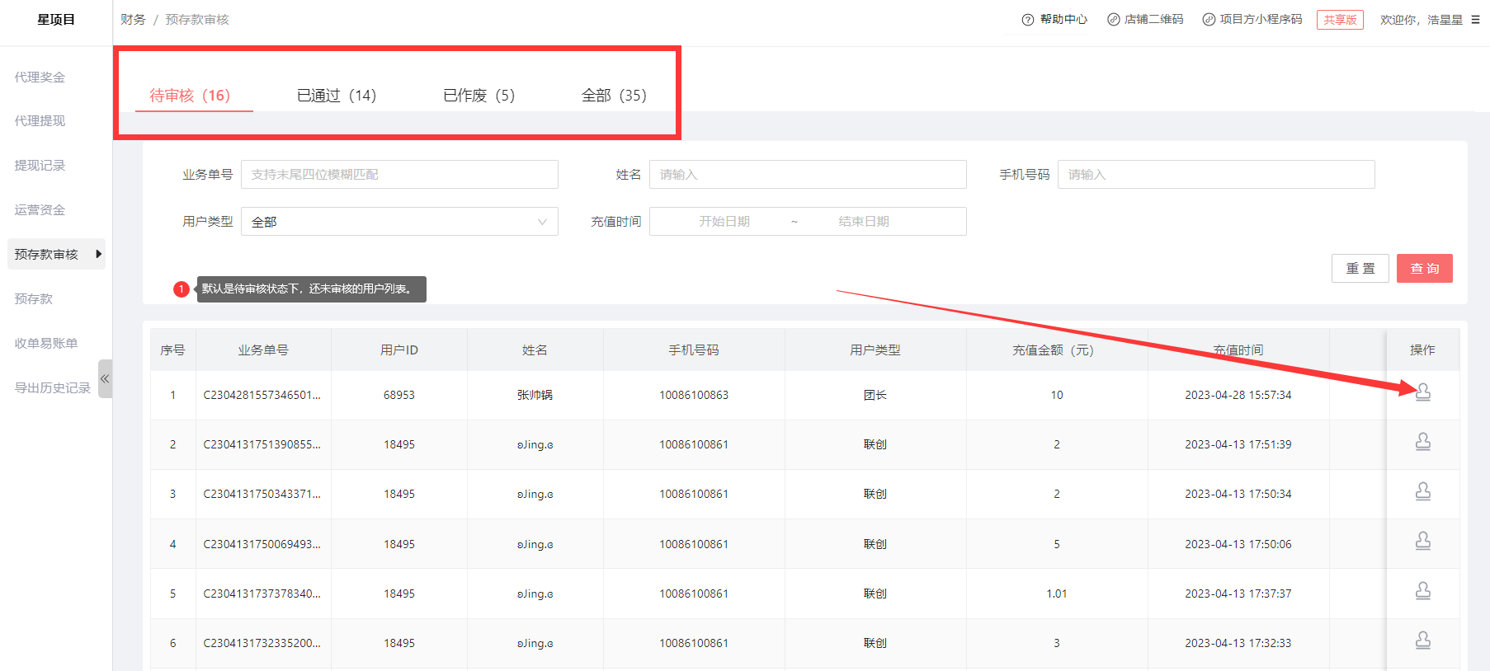
Task: Switch to the 全部 (35) tab
Action: click(x=613, y=96)
